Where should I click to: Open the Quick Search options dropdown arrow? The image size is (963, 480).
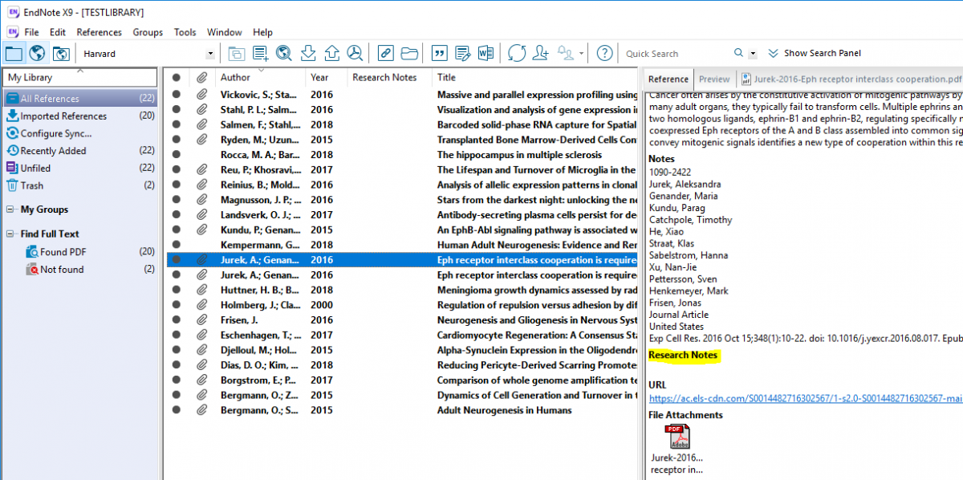753,52
